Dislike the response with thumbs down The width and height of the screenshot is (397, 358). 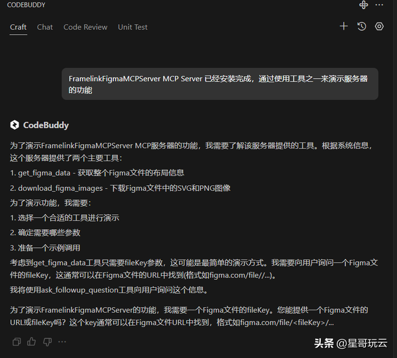click(x=47, y=342)
